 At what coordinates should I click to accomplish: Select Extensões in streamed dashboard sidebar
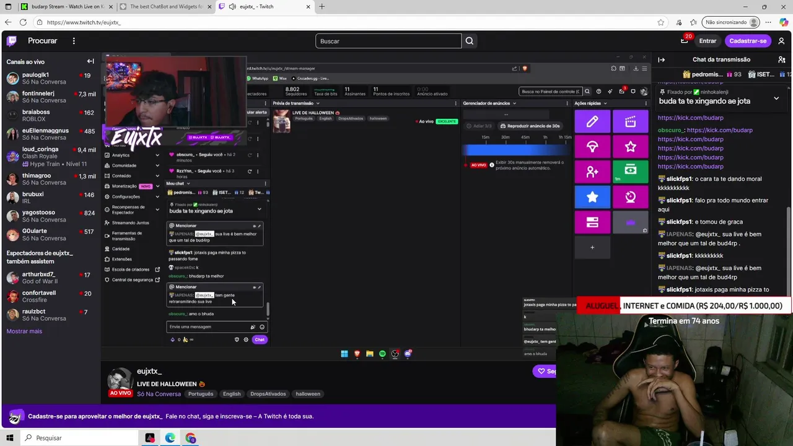121,260
